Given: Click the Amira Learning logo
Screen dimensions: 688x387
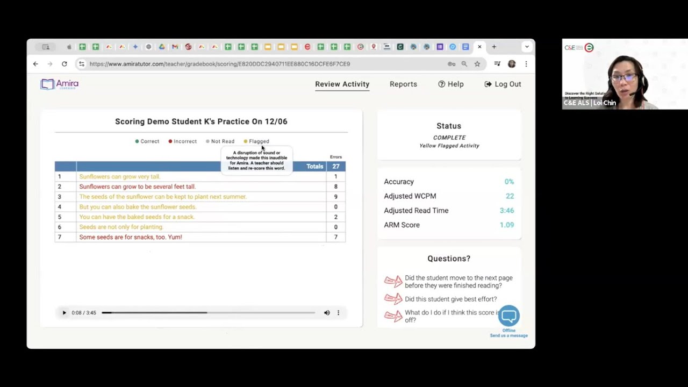Looking at the screenshot, I should tap(60, 84).
